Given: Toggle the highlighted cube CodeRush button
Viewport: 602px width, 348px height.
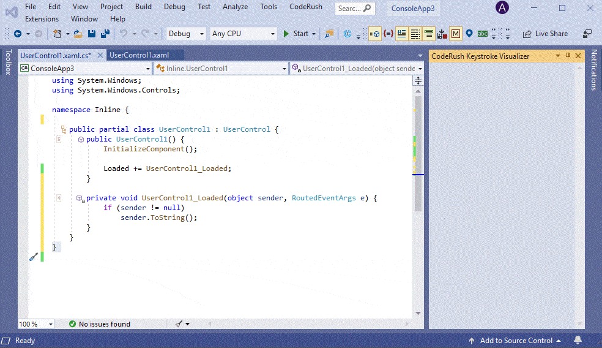Looking at the screenshot, I should (x=374, y=34).
